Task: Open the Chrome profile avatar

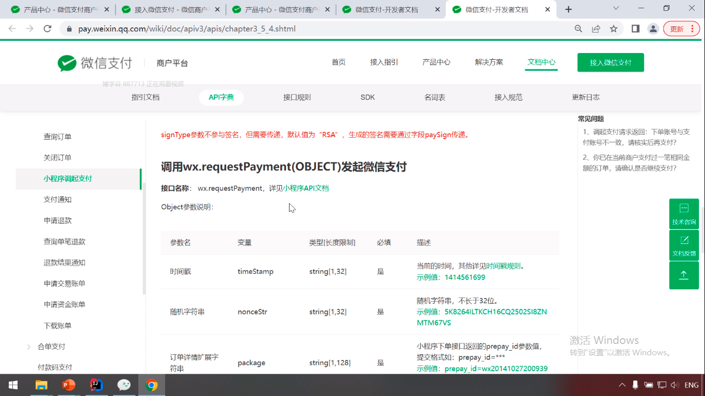Action: point(653,29)
